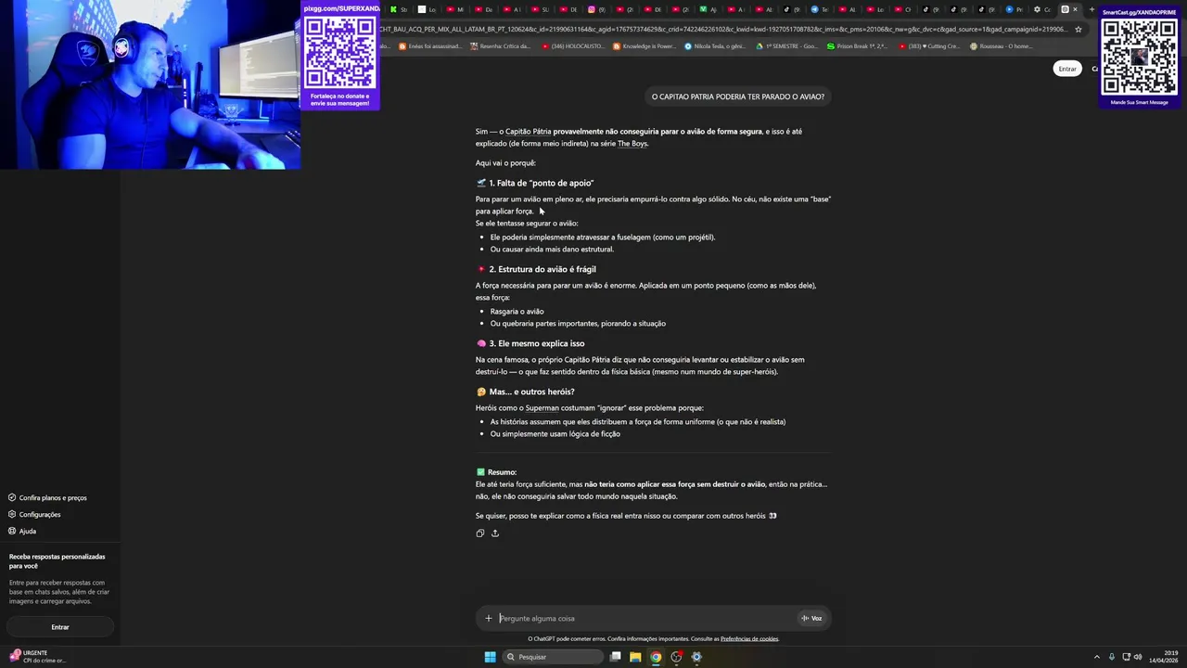Viewport: 1187px width, 668px height.
Task: Select the bullet 'Rasgaria o avião'
Action: (x=517, y=312)
